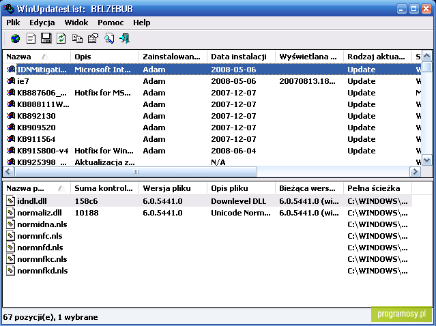Sort by Rodzaj aktua... column header
Screen dimensions: 436x326
377,57
